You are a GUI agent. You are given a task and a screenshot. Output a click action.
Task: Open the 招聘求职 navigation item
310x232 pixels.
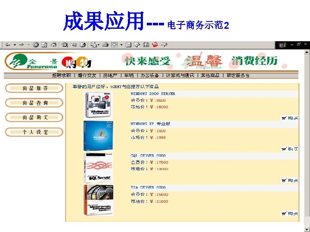[x=62, y=75]
